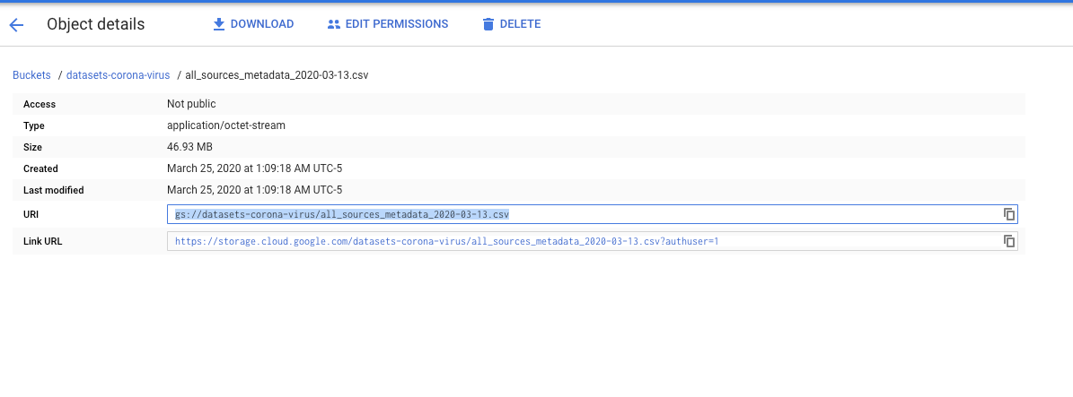Click the DOWNLOAD button label
1073x397 pixels.
pos(262,24)
